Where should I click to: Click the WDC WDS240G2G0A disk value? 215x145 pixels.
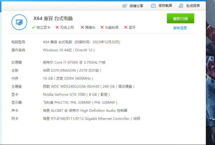89,86
